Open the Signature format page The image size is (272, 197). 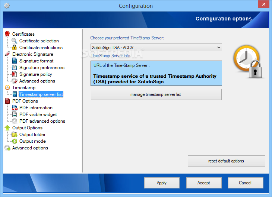37,61
